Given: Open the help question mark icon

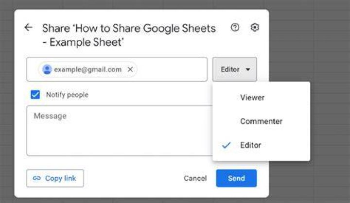Looking at the screenshot, I should pyautogui.click(x=235, y=27).
